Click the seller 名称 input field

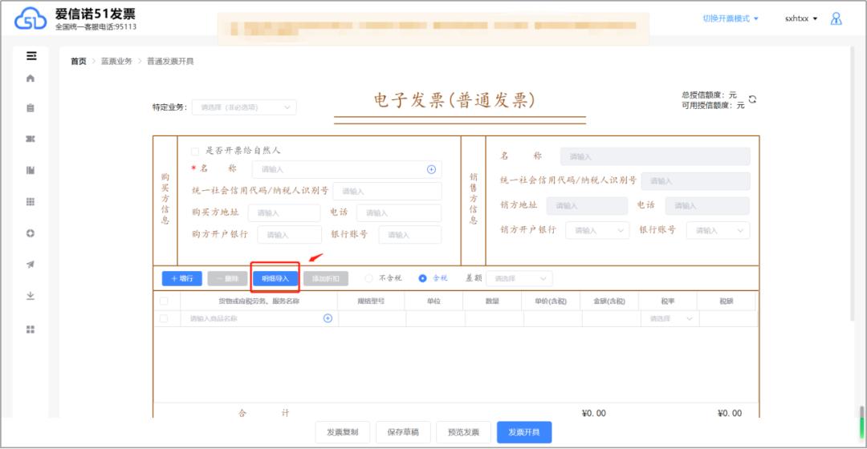tap(655, 156)
